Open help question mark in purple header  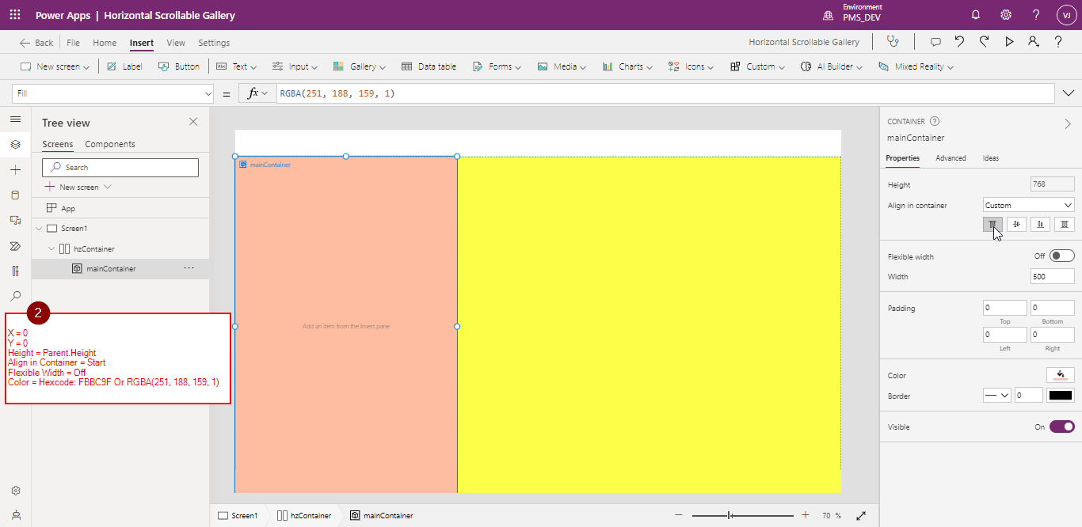1036,15
